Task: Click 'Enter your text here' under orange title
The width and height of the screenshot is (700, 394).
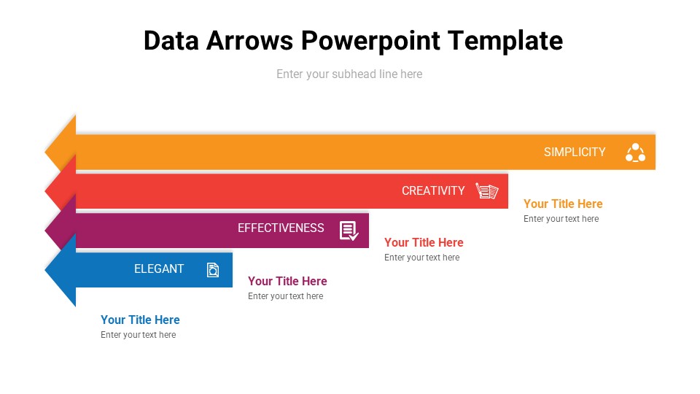Action: click(x=561, y=219)
